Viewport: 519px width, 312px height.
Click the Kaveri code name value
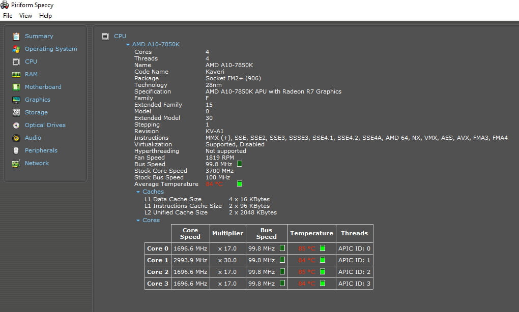[x=215, y=72]
